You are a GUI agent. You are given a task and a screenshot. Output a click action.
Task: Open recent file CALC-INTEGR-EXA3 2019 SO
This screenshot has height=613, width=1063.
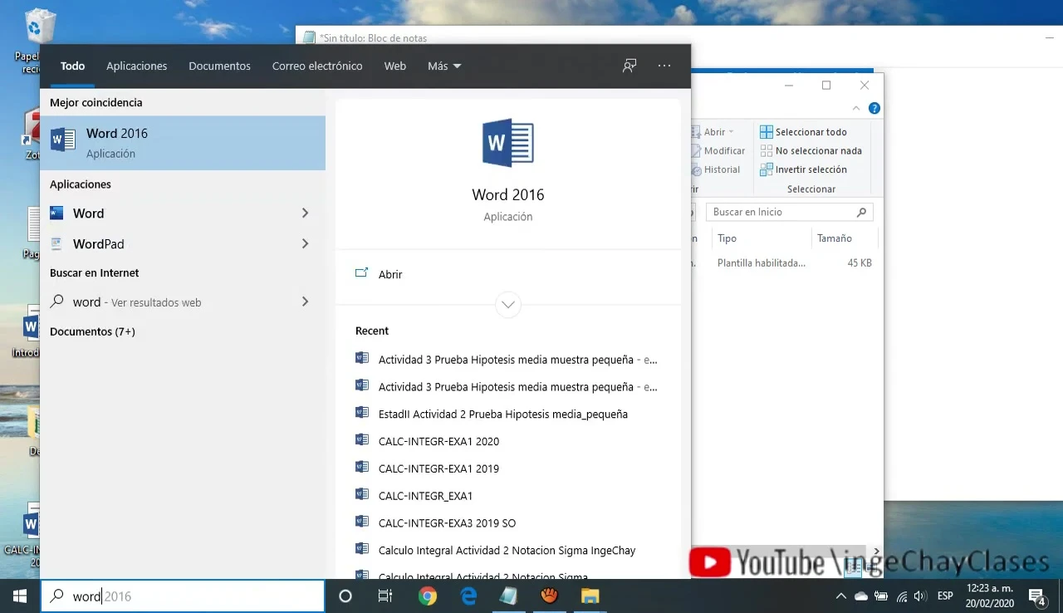click(447, 523)
